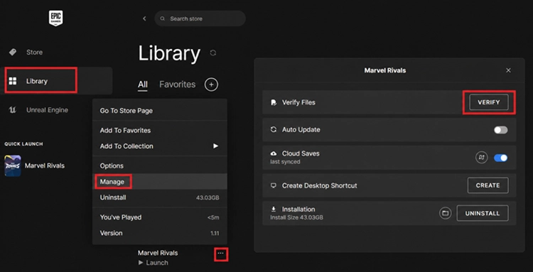
Task: Click the Cloud Saves cloud icon
Action: pyautogui.click(x=274, y=153)
